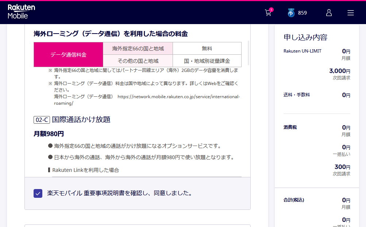Open the points medal icon

(x=291, y=13)
